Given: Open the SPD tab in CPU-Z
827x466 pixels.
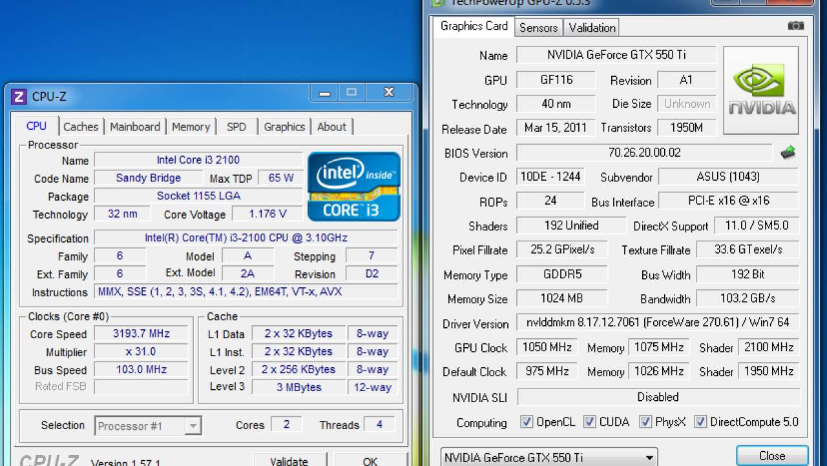Looking at the screenshot, I should tap(236, 127).
